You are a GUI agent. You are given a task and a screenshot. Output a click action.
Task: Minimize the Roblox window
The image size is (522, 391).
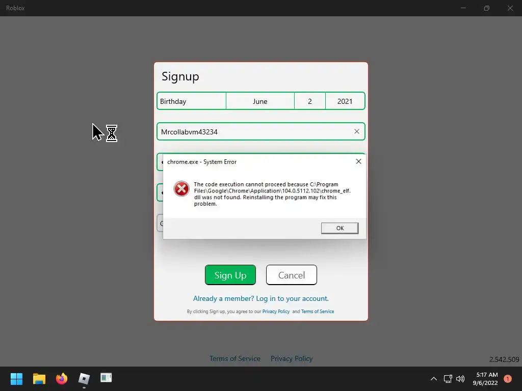(463, 8)
